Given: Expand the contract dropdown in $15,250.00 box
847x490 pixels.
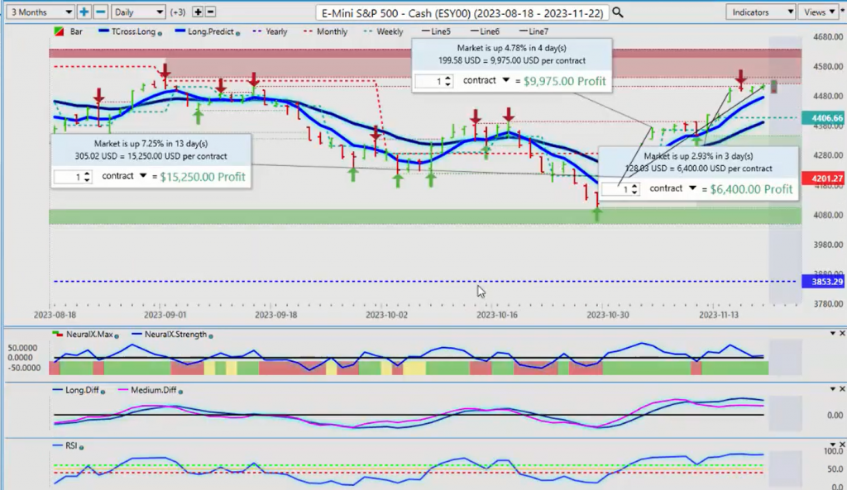Looking at the screenshot, I should click(x=143, y=176).
